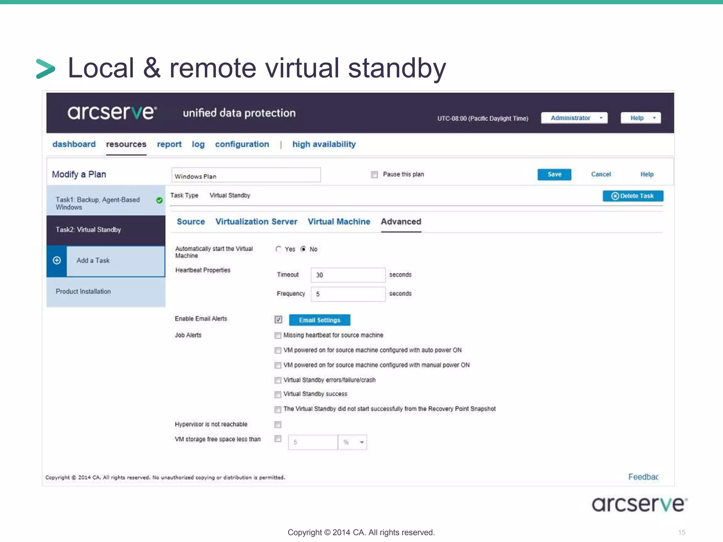
Task: Click the plan name field showing Windows Plan
Action: click(x=246, y=175)
